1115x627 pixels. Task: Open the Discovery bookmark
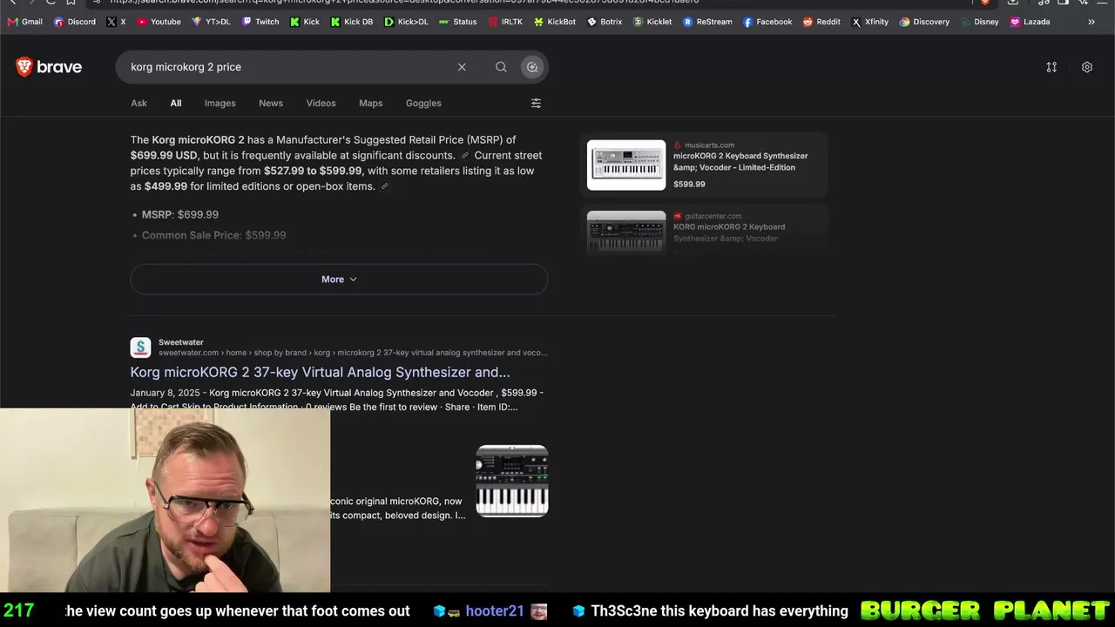(x=924, y=22)
